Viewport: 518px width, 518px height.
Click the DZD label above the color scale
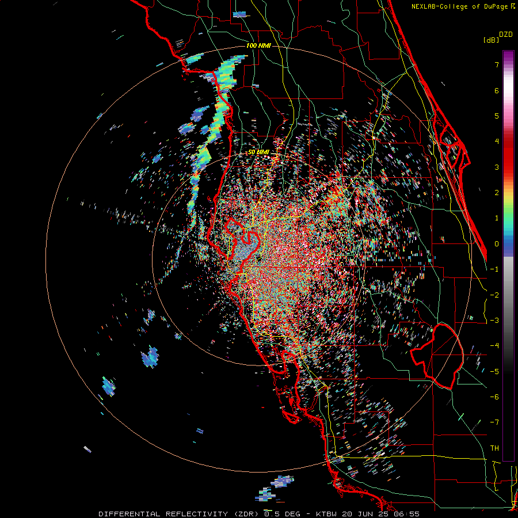pyautogui.click(x=506, y=34)
